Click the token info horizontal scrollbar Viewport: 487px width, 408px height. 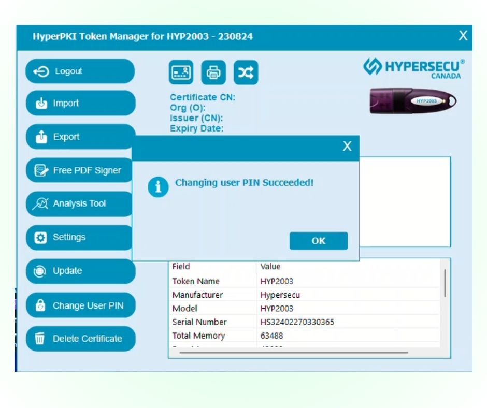click(x=294, y=353)
